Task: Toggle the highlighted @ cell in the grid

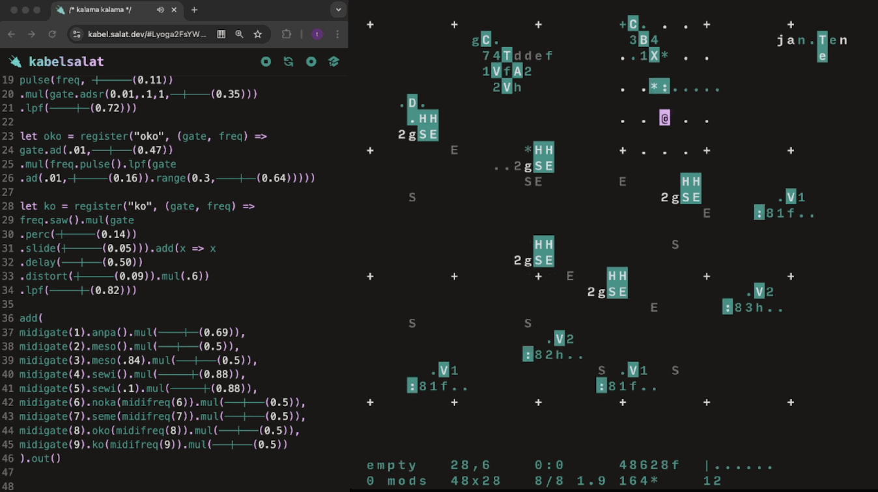Action: point(664,118)
